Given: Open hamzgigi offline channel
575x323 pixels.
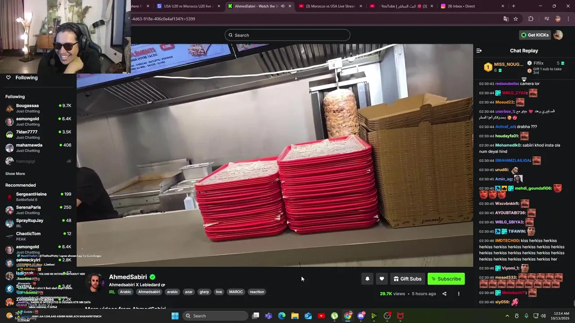Looking at the screenshot, I should (38, 161).
